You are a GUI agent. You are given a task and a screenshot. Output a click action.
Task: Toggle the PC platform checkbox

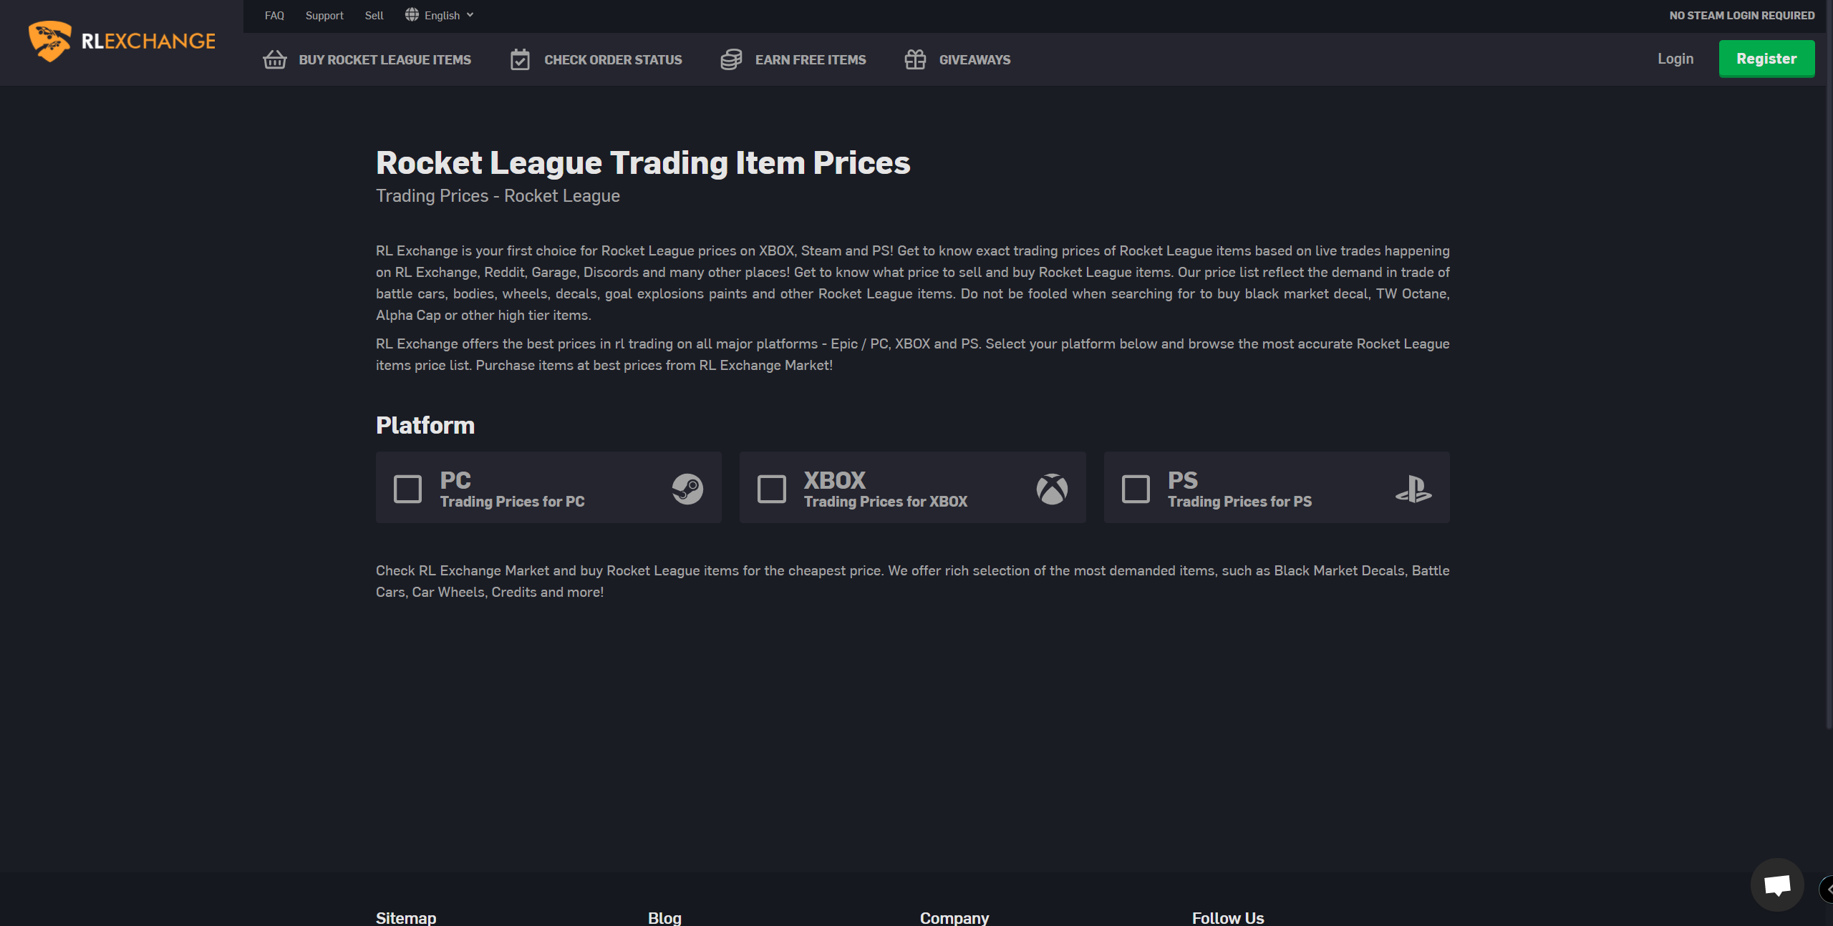406,488
